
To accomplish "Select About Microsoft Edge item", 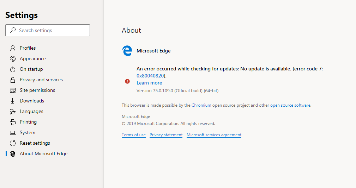I will click(44, 154).
